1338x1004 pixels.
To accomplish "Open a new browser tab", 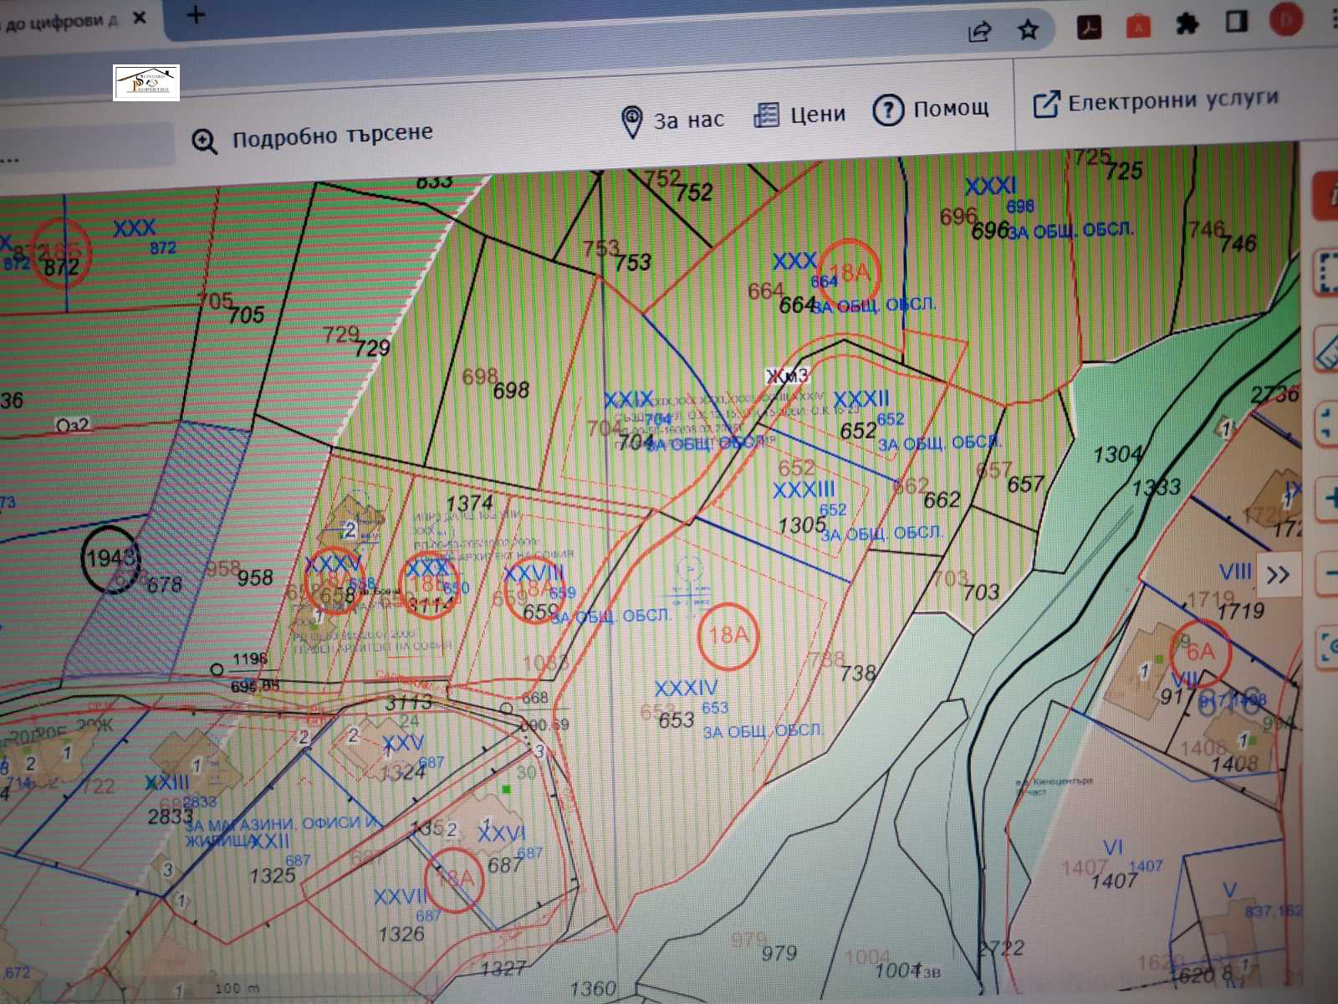I will 196,15.
